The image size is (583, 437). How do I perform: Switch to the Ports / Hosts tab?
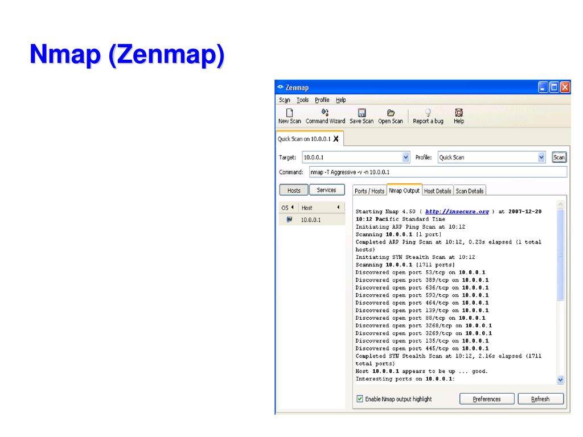[x=369, y=191]
